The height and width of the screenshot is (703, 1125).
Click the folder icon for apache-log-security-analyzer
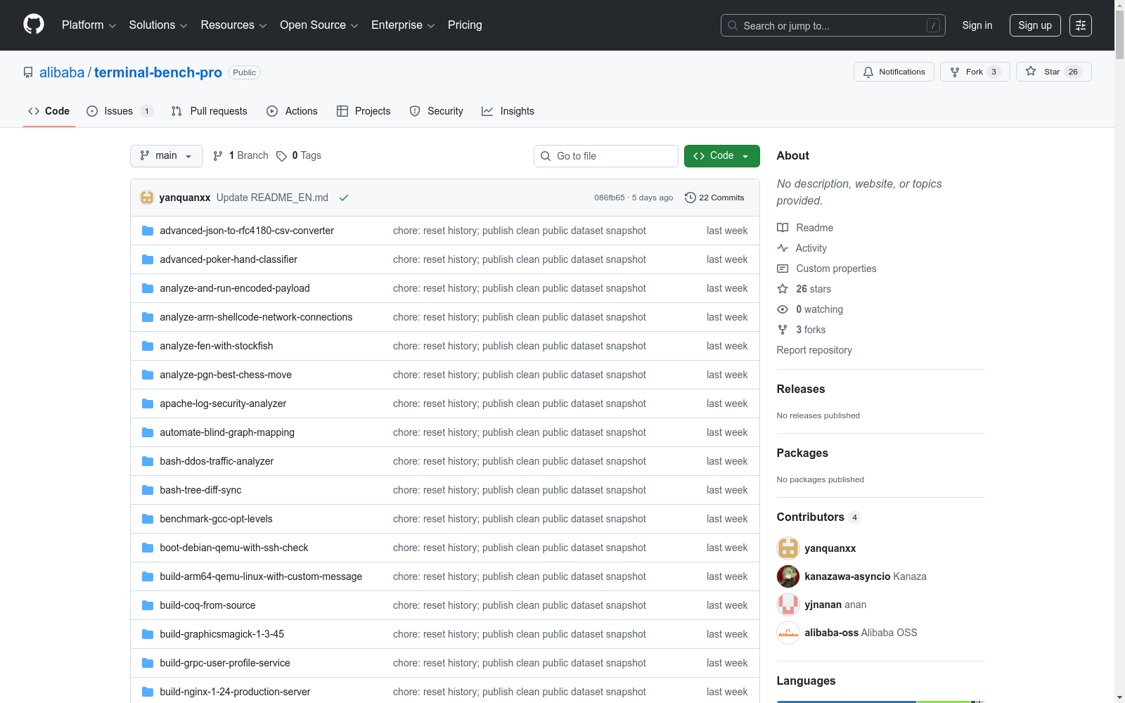(x=148, y=404)
